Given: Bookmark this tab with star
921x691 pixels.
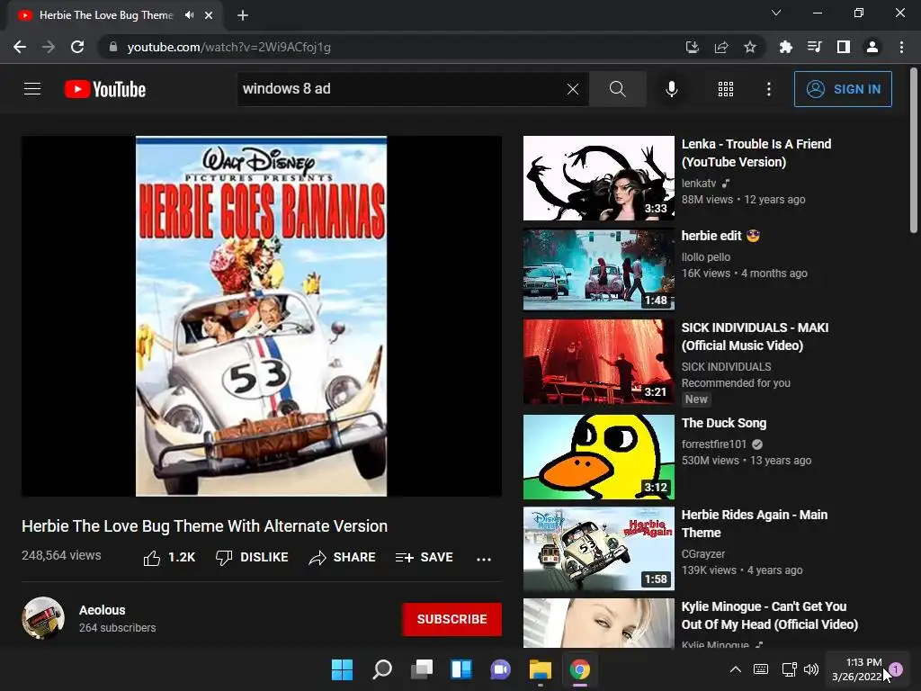Looking at the screenshot, I should click(750, 47).
